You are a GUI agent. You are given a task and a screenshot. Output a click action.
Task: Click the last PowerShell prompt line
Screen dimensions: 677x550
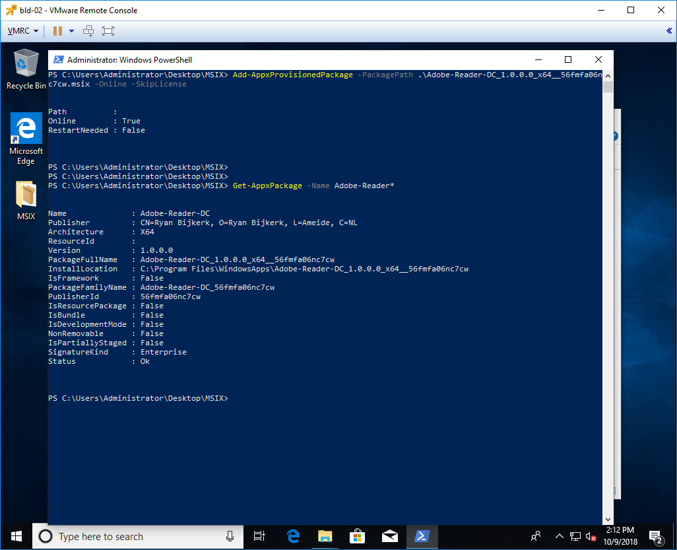pos(138,398)
